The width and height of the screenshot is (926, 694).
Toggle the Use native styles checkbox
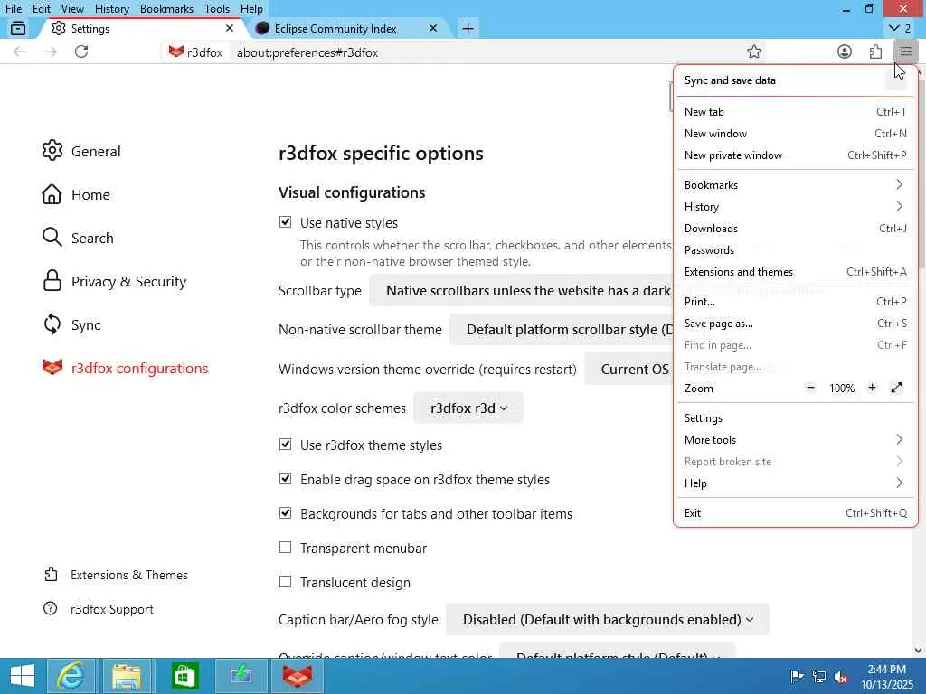click(x=285, y=222)
